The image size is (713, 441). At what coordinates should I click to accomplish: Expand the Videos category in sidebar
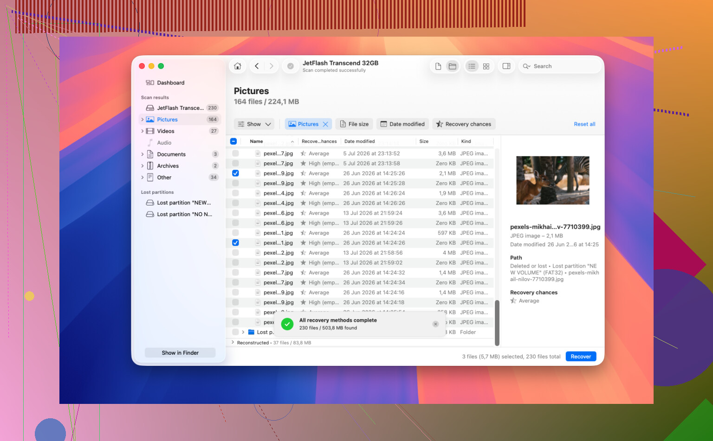tap(142, 131)
